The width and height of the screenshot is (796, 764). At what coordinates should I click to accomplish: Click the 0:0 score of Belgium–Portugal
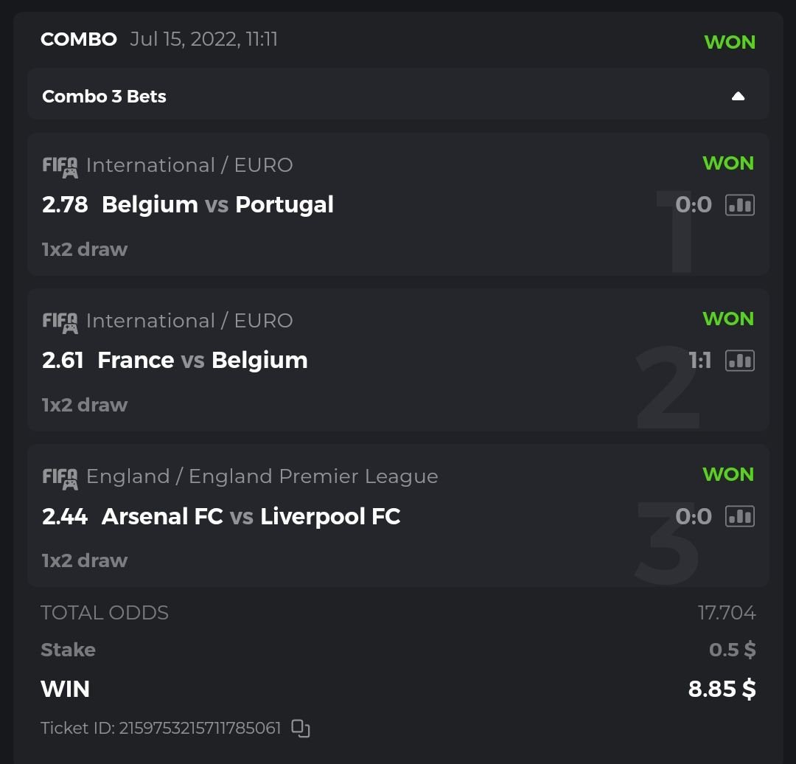(693, 204)
